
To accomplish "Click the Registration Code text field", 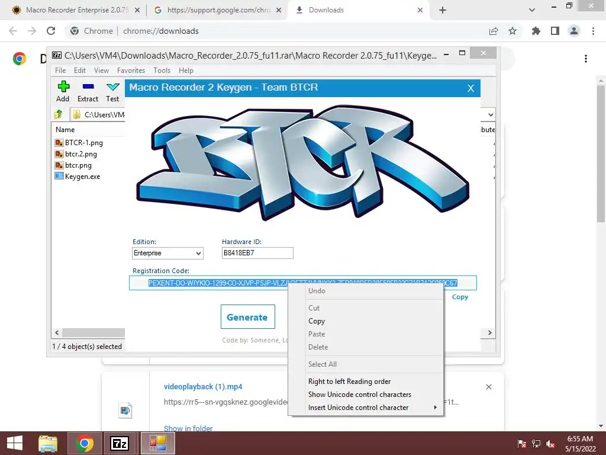I will pos(302,283).
